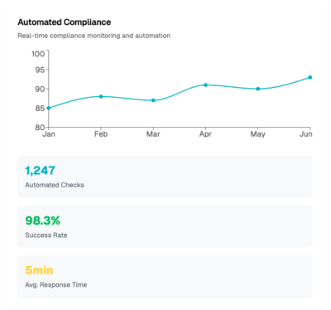Click the Real-time compliance monitoring subtitle
Viewport: 331px width, 310px height.
(x=94, y=36)
